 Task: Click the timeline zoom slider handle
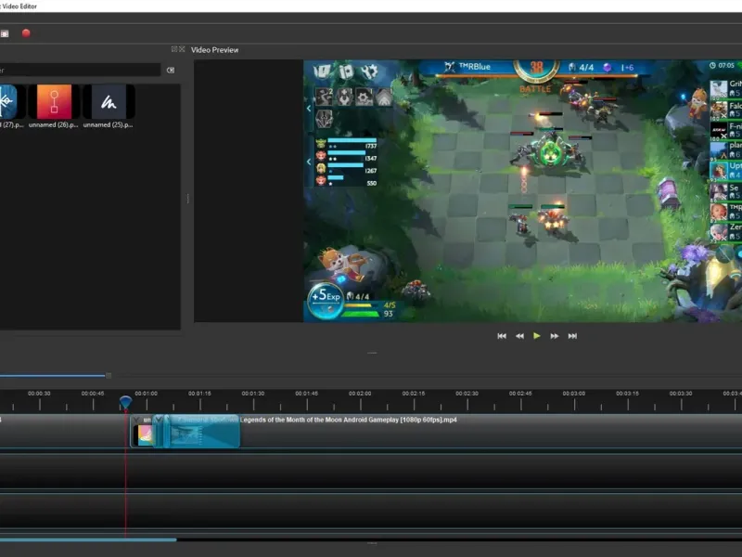[x=109, y=376]
